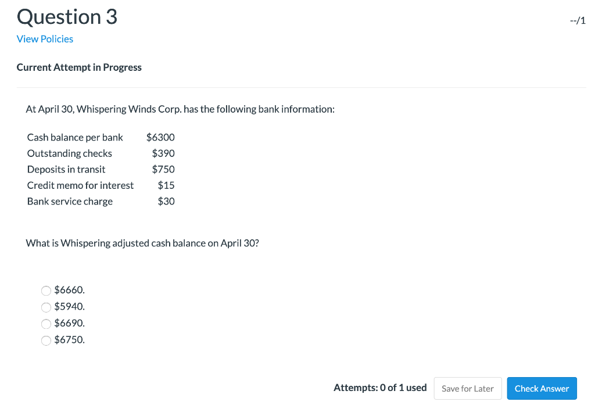Image resolution: width=595 pixels, height=416 pixels.
Task: Click the $750 deposits value
Action: coord(164,169)
